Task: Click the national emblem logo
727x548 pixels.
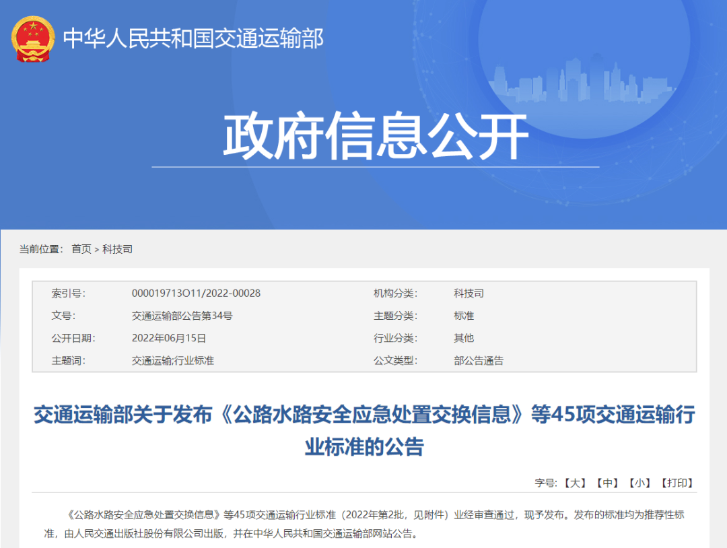Action: 32,38
